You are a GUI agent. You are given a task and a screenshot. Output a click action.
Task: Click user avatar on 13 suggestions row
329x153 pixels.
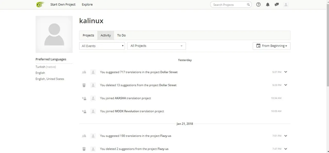[93, 85]
